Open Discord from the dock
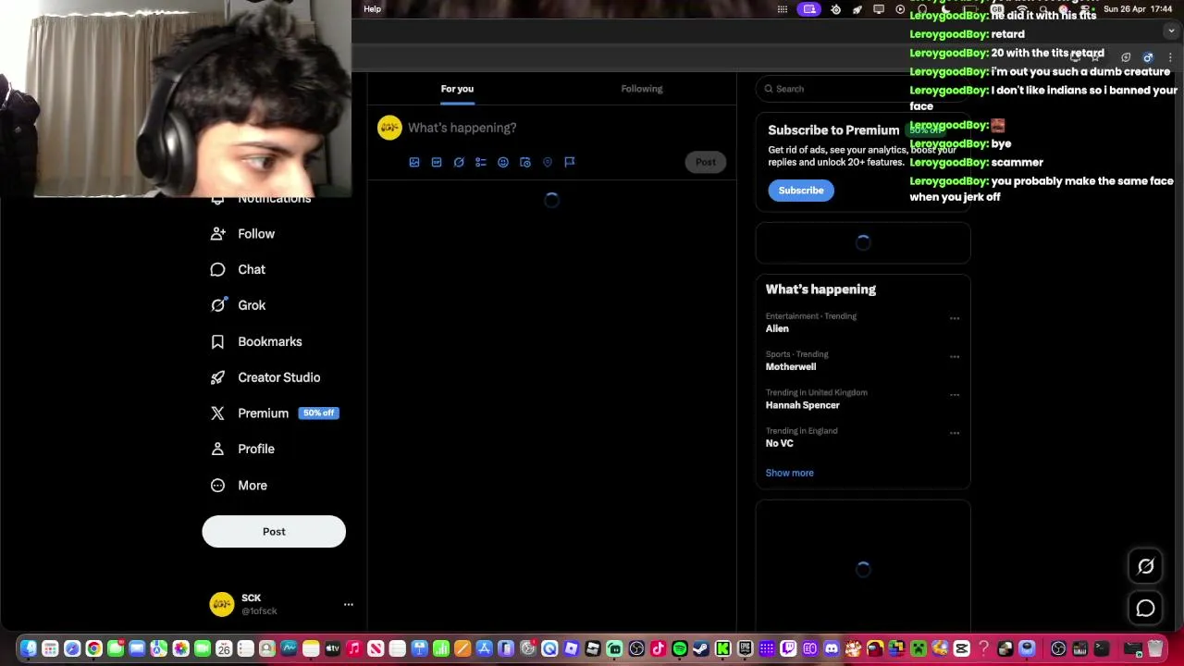 pos(831,648)
